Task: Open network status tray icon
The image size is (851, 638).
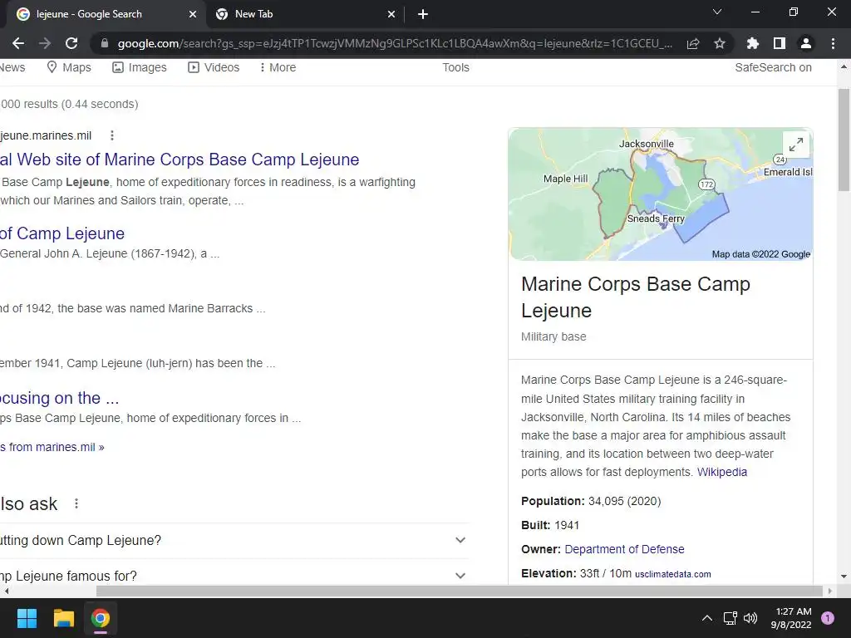Action: [x=730, y=618]
